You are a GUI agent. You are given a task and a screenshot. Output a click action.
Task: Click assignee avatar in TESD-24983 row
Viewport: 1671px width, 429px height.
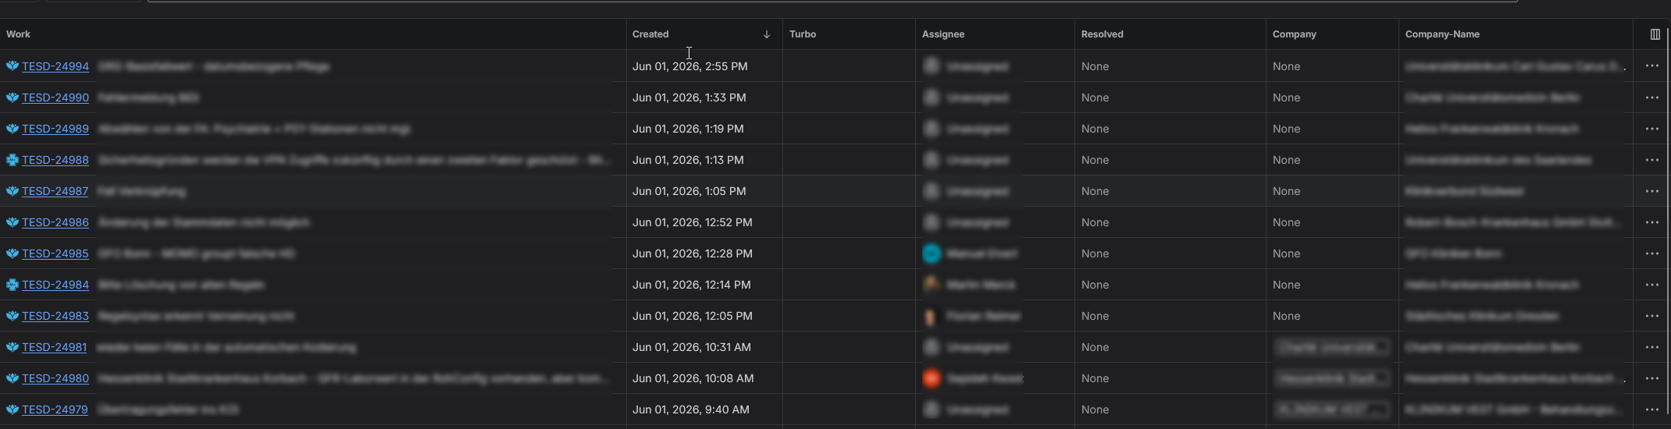coord(932,316)
